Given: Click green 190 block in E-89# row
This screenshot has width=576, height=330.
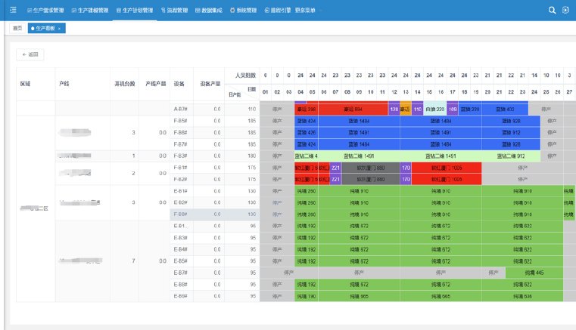Looking at the screenshot, I should [x=307, y=296].
